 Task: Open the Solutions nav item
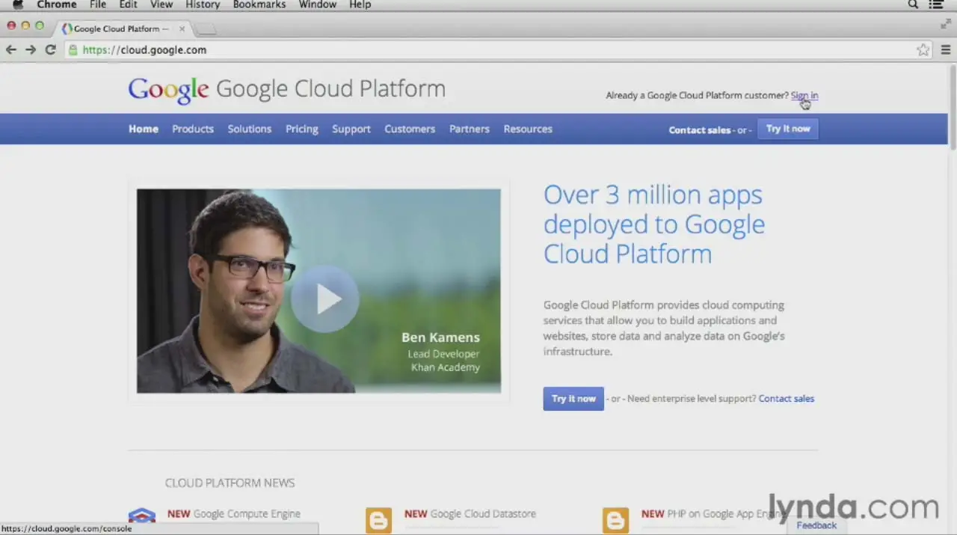[x=250, y=129]
